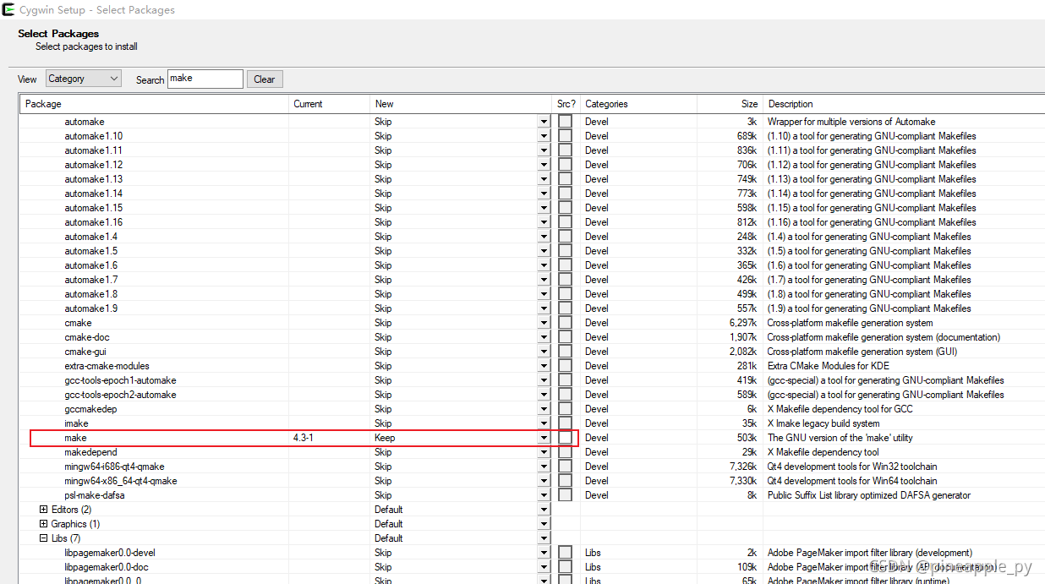Select the automake1.10 package name
Image resolution: width=1045 pixels, height=584 pixels.
point(93,136)
